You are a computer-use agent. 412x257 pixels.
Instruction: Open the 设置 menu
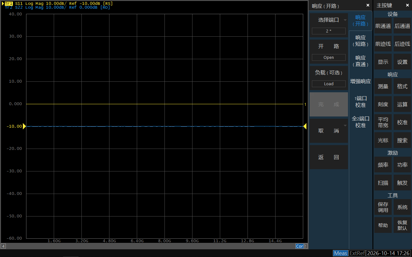[402, 62]
